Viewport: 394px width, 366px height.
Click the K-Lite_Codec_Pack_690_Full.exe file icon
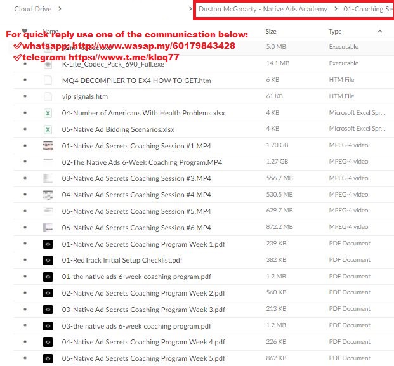pyautogui.click(x=48, y=64)
